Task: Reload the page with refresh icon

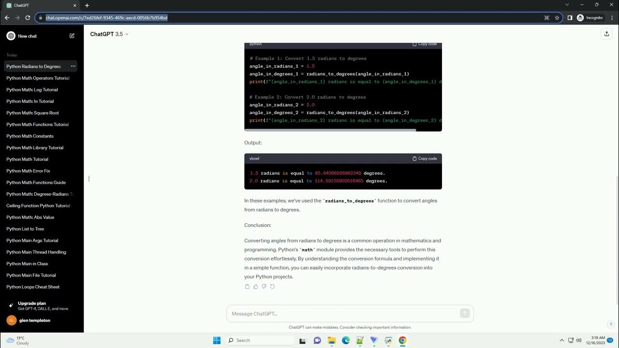Action: 28,18
